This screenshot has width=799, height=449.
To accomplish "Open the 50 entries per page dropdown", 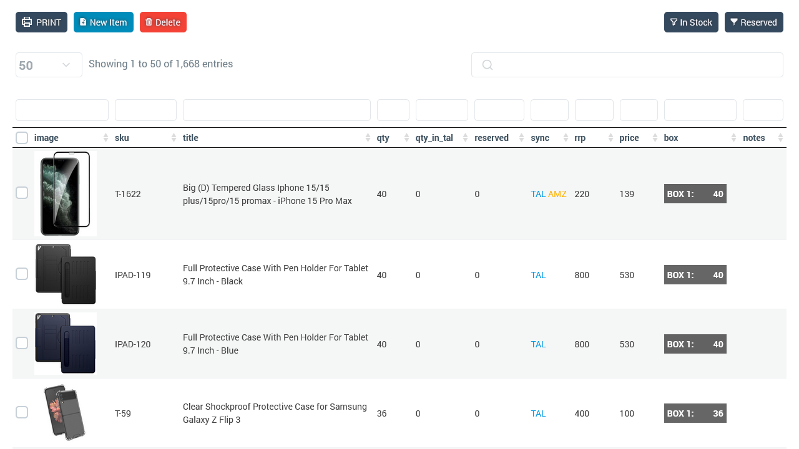I will 49,65.
